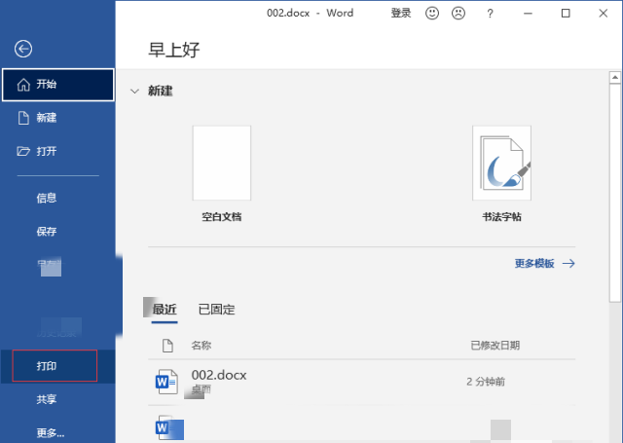Image resolution: width=623 pixels, height=443 pixels.
Task: Click the '2 分钟前' modified time
Action: (x=486, y=382)
